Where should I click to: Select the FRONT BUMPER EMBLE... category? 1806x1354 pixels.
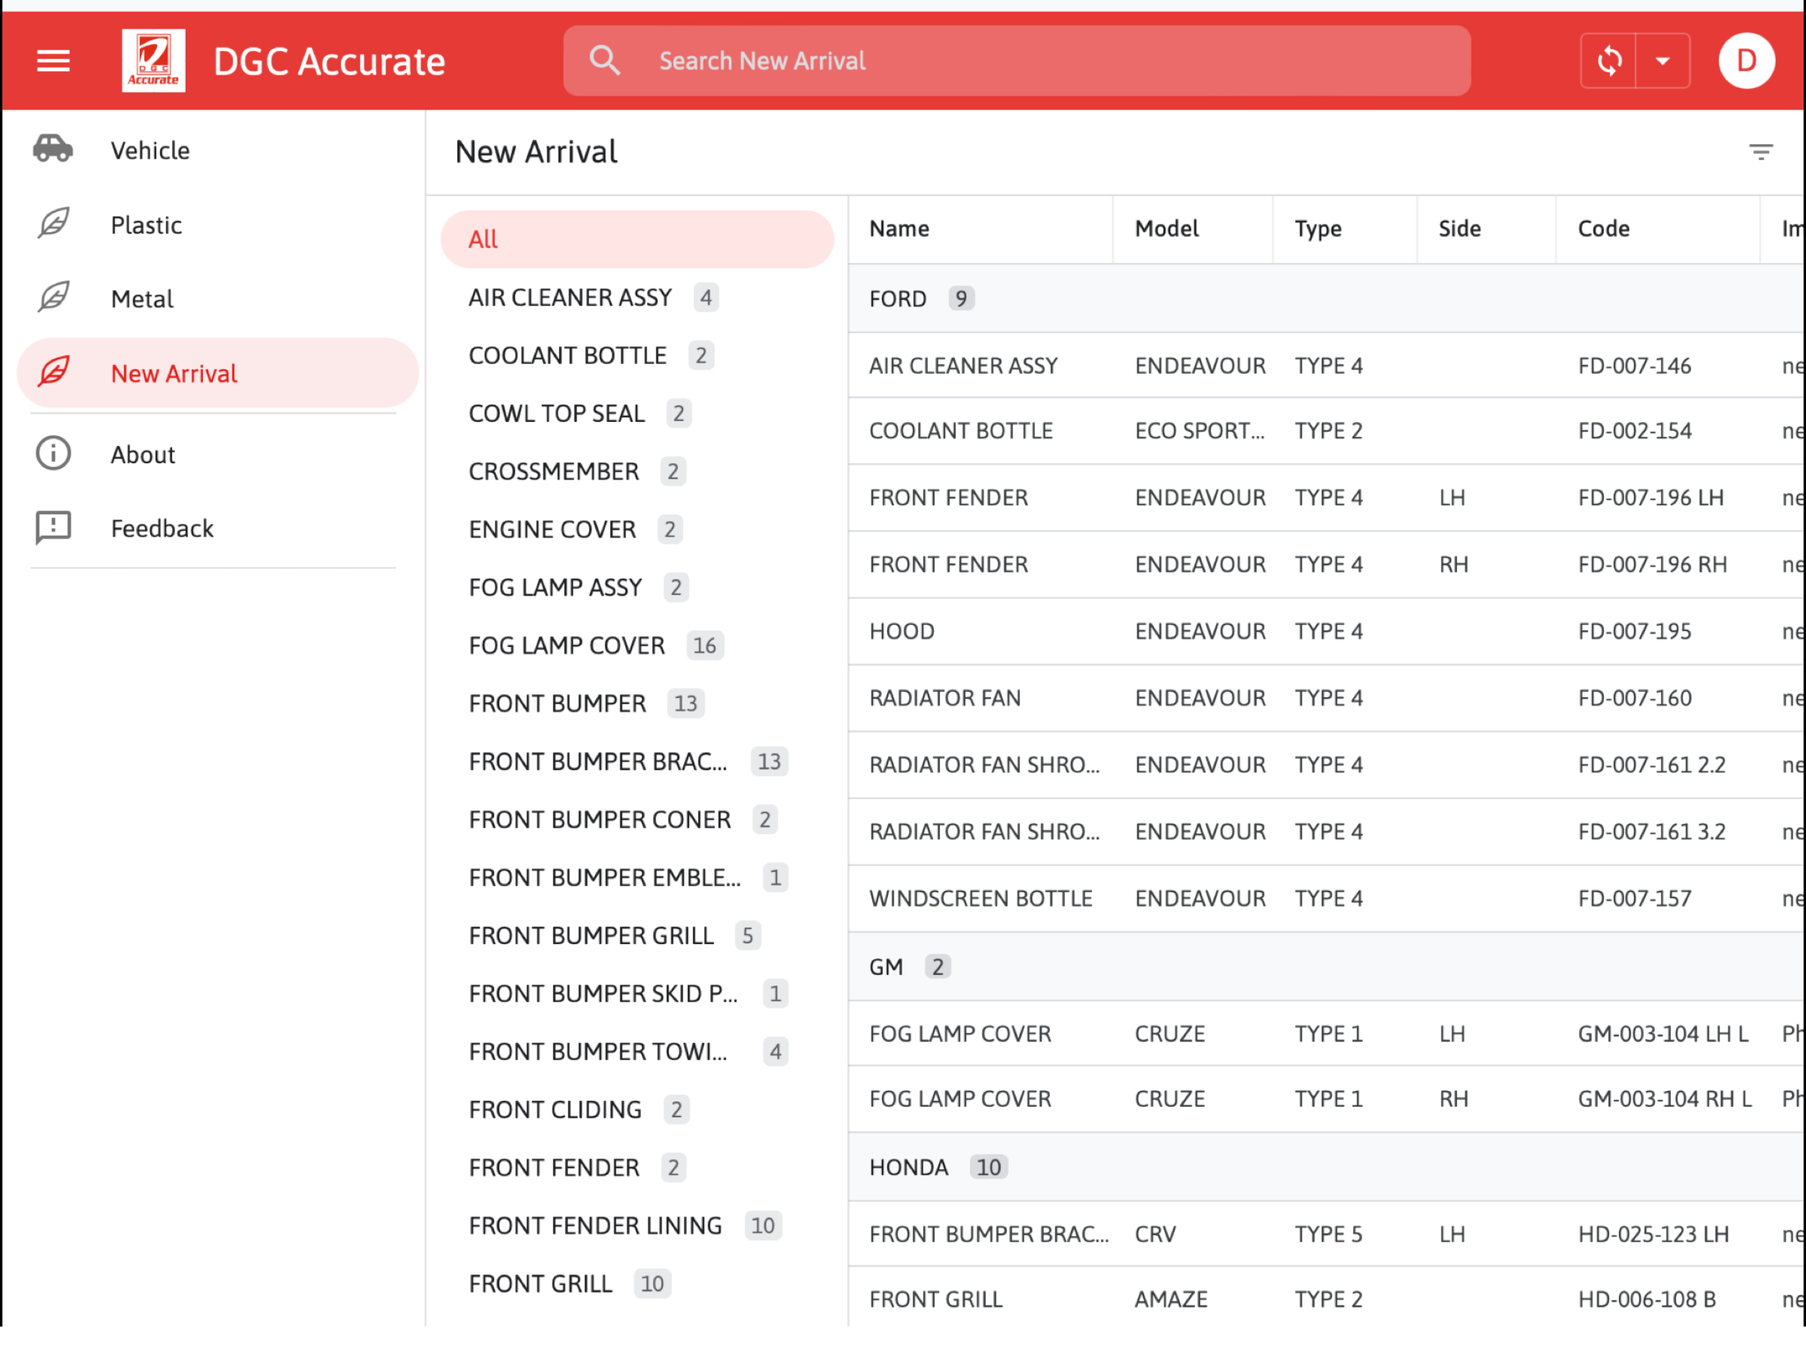click(x=637, y=876)
